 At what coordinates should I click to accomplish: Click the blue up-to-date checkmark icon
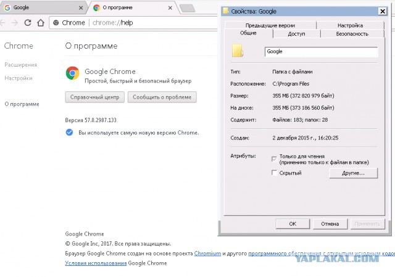click(x=69, y=132)
